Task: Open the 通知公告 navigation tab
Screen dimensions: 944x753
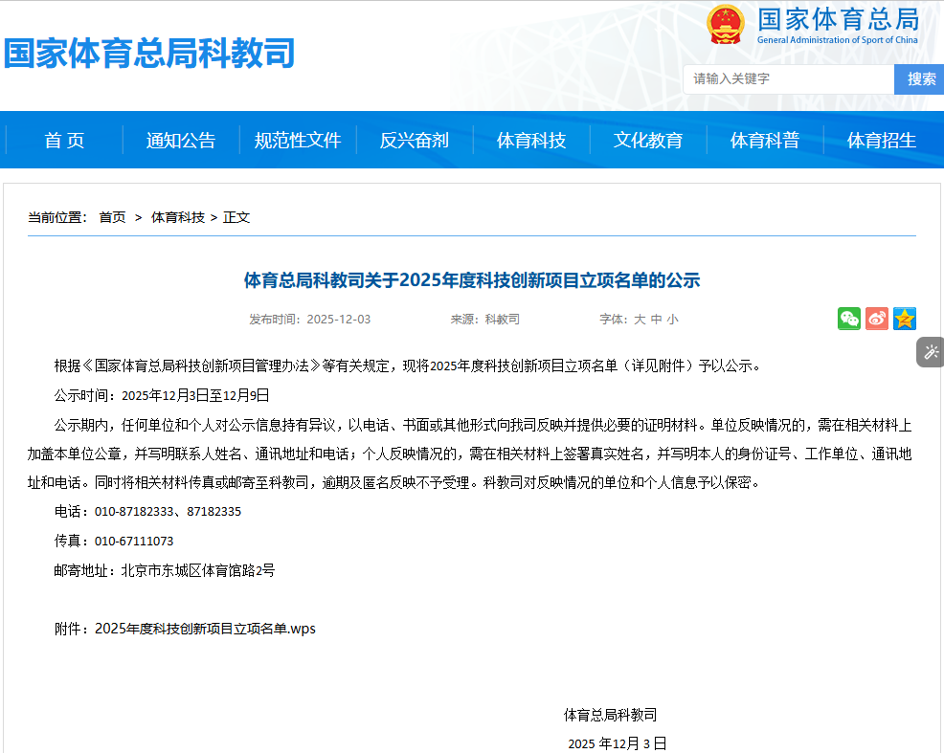Action: pyautogui.click(x=181, y=141)
